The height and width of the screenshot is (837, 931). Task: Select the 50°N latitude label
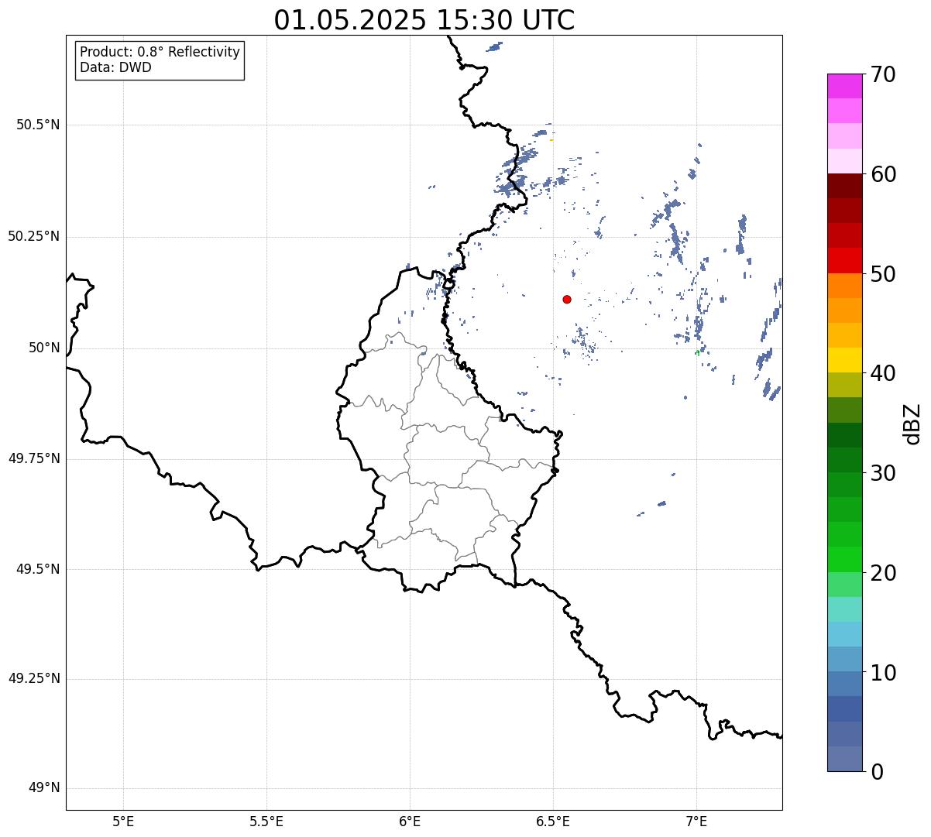point(44,348)
